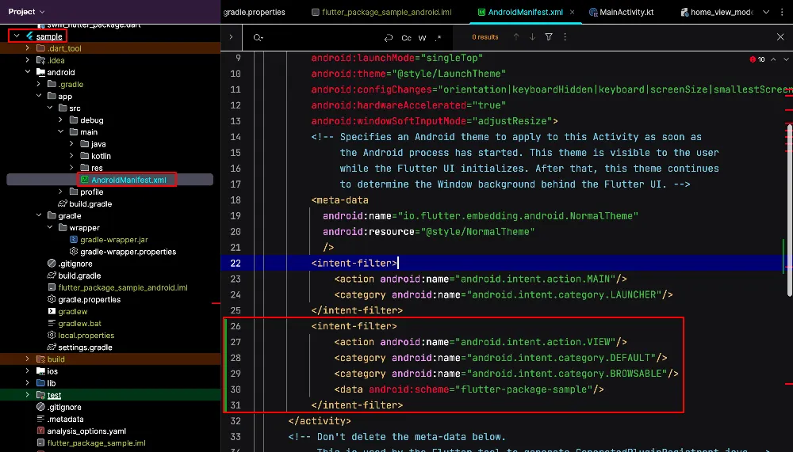Switch to the gradle.properties tab
This screenshot has height=452, width=793.
(254, 13)
